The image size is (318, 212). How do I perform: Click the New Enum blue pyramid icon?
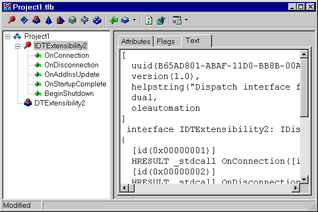[48, 21]
